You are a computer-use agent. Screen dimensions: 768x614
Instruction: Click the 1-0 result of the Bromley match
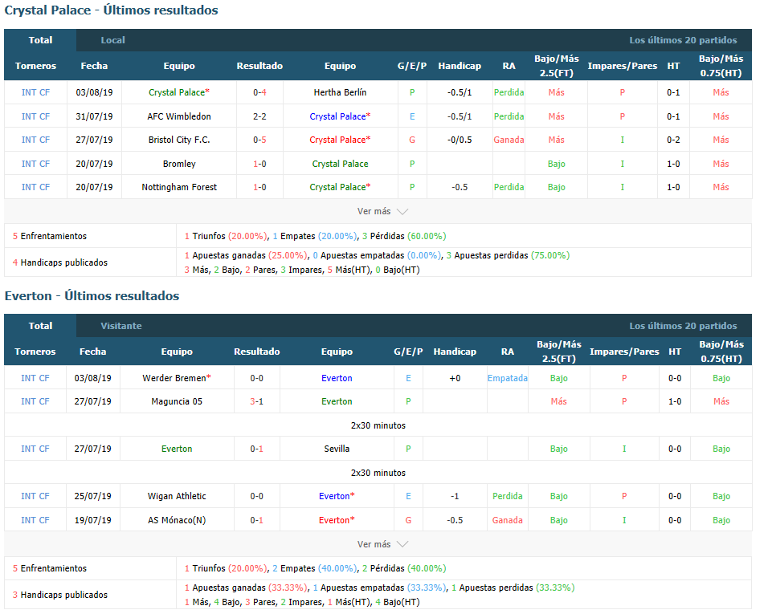tap(259, 164)
